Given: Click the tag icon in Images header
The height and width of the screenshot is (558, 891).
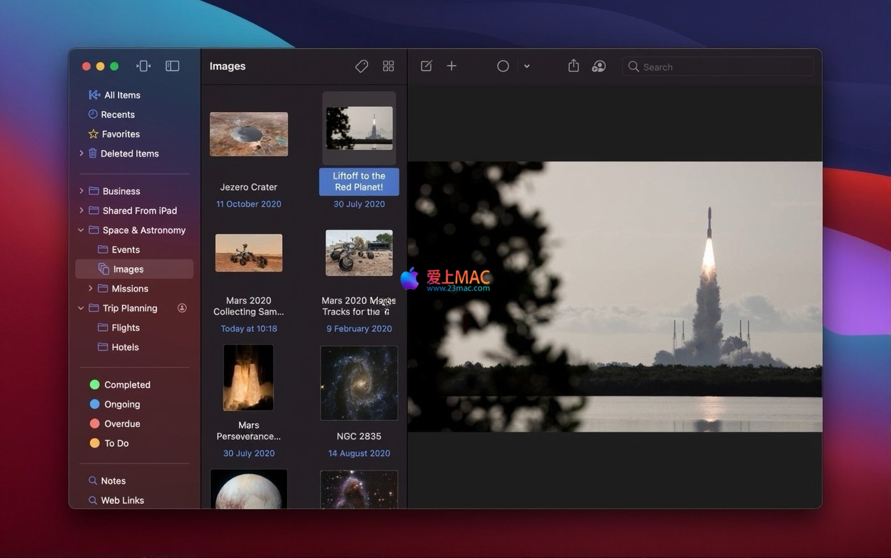Looking at the screenshot, I should (x=361, y=66).
